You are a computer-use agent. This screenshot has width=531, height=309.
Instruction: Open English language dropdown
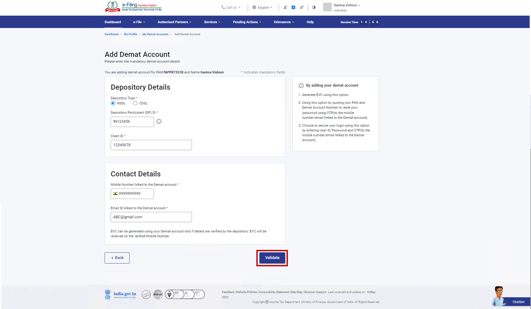262,7
